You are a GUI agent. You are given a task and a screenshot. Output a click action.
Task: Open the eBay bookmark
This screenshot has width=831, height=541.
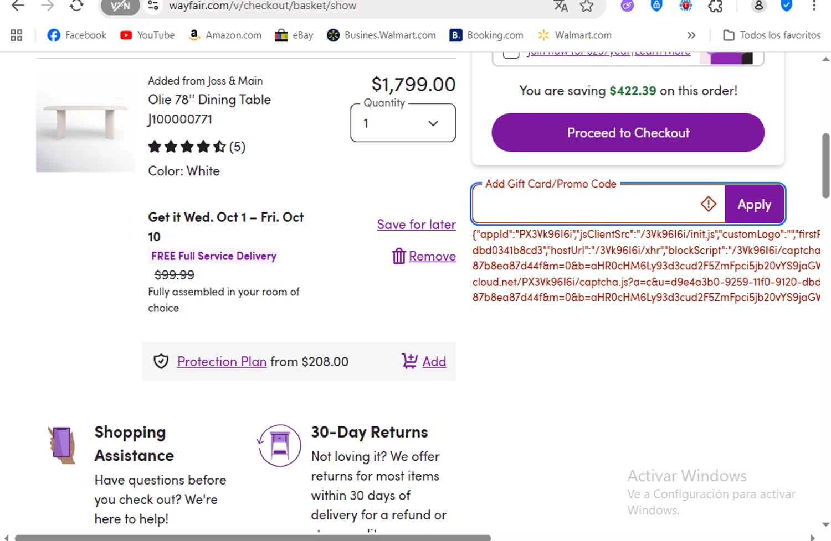click(294, 35)
